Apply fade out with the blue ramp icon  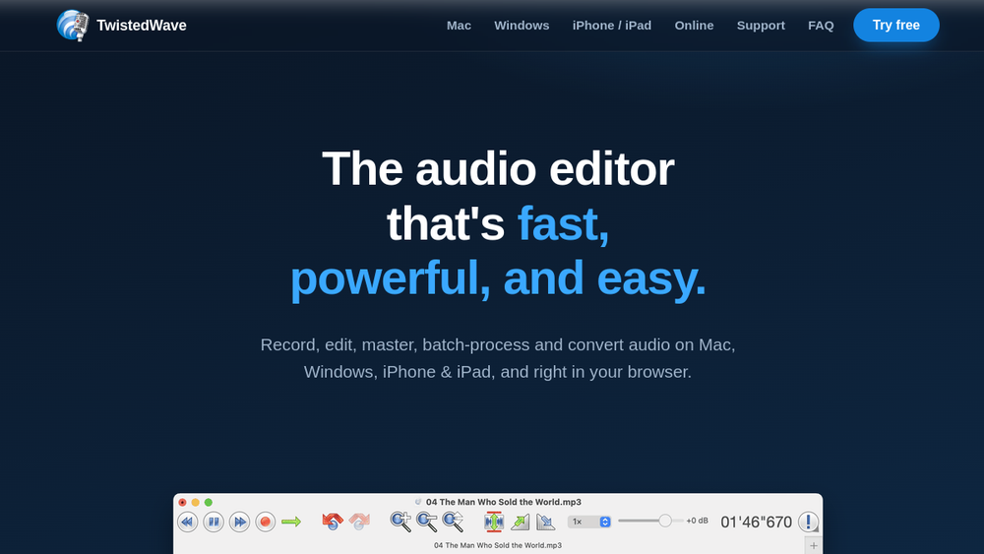545,522
